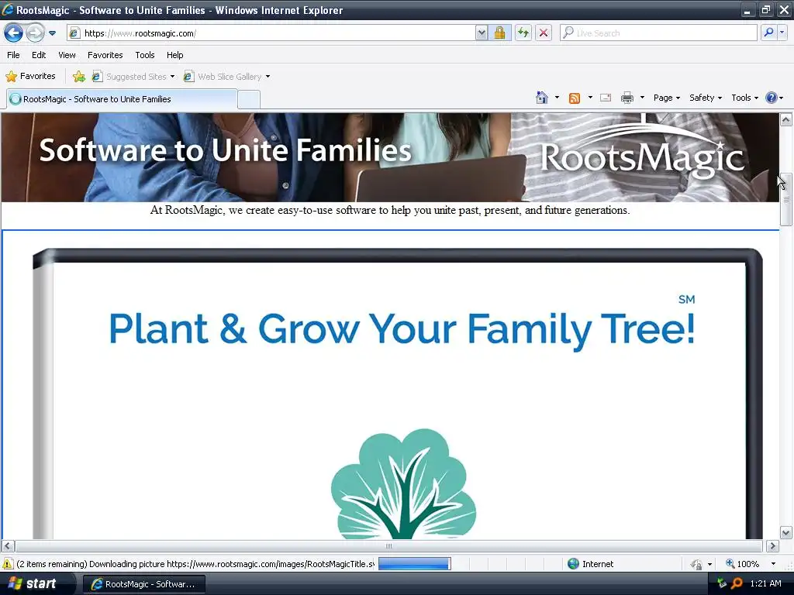Open the Tools menu in menu bar
This screenshot has height=595, width=794.
(145, 55)
